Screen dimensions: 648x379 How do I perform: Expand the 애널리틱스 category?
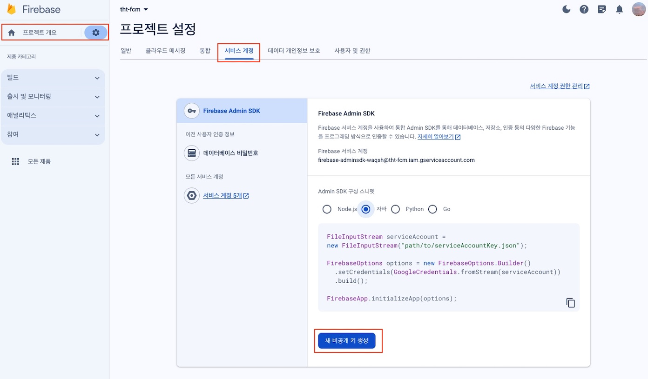tap(53, 116)
